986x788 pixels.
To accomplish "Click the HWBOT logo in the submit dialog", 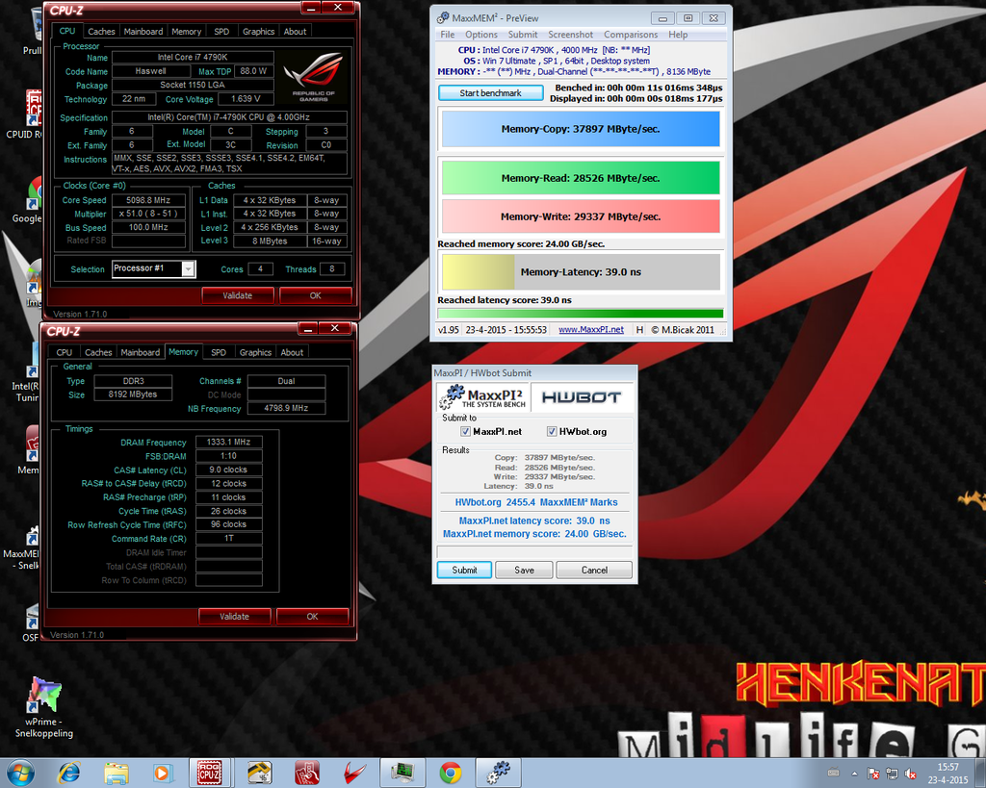I will 582,397.
